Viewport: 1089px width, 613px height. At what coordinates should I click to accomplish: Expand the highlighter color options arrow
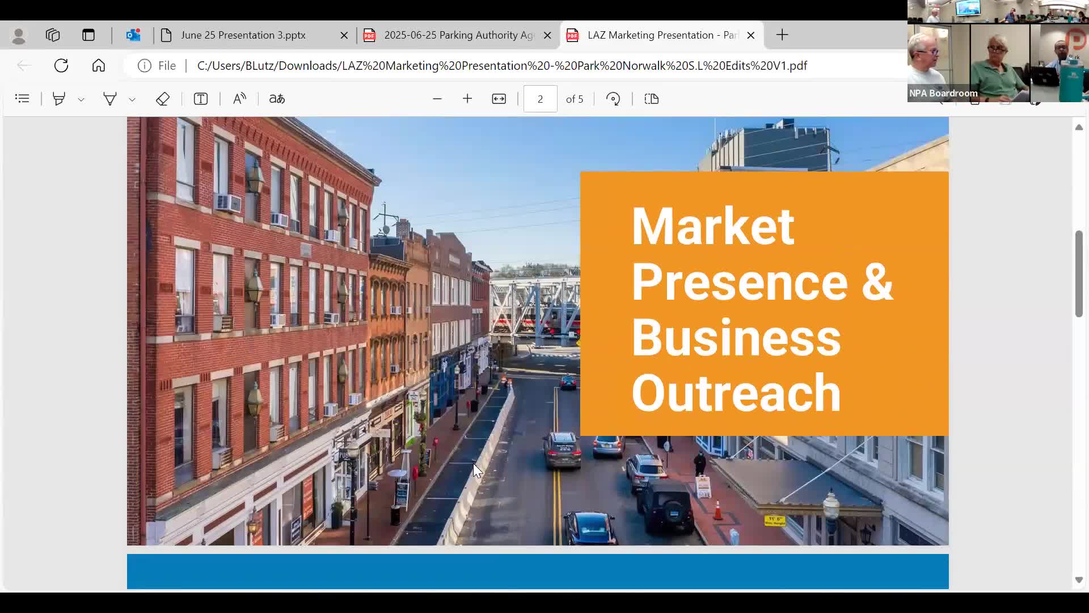(x=81, y=99)
